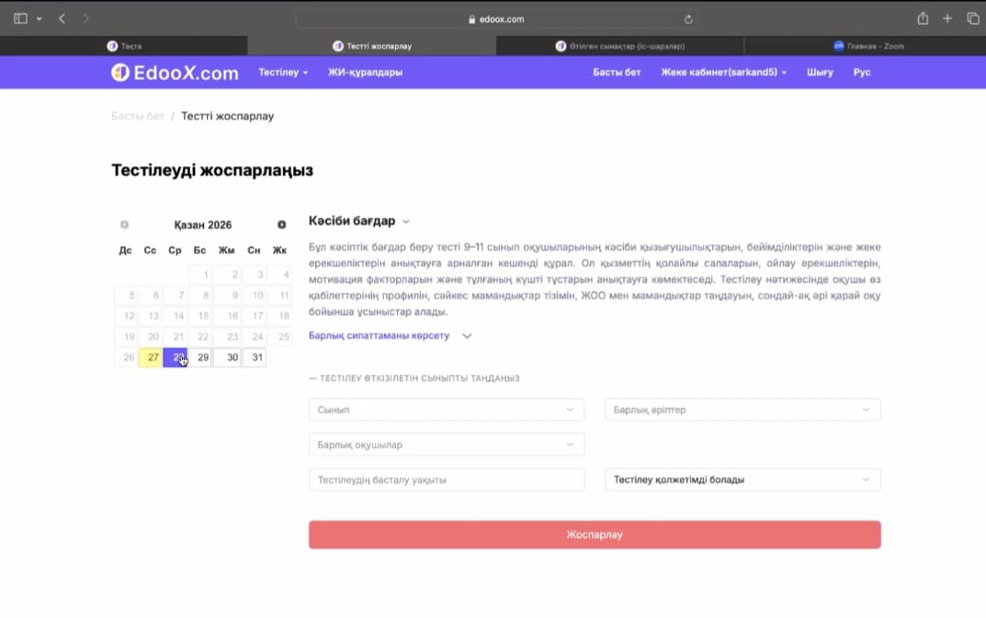Click the Тестілеуді жоспарлаңыз heading
The width and height of the screenshot is (986, 618).
coord(212,171)
